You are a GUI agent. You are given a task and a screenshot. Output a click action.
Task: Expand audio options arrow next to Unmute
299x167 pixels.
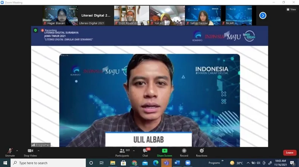tap(17, 151)
